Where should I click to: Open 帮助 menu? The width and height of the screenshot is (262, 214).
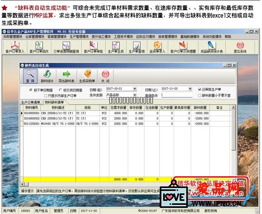pos(228,37)
